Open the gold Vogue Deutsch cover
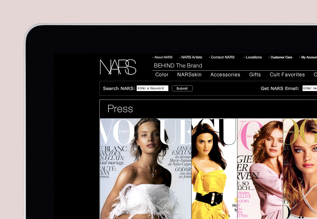The width and height of the screenshot is (317, 219). click(300, 169)
